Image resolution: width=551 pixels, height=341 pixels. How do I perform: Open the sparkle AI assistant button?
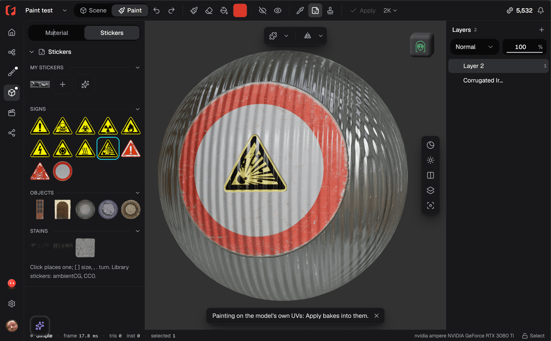point(39,326)
